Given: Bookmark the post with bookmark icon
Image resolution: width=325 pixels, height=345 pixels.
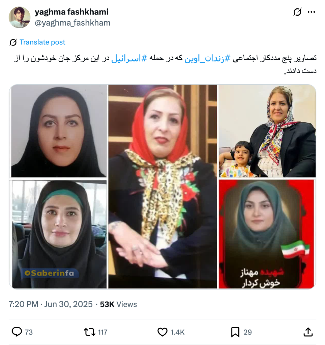Looking at the screenshot, I should (x=235, y=332).
